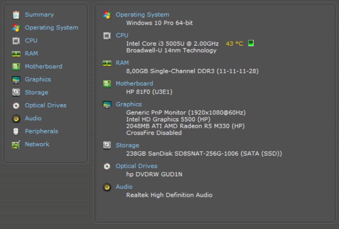Click the Windows flag icon beside sidebar Operating System
This screenshot has height=229, width=339.
click(x=16, y=28)
